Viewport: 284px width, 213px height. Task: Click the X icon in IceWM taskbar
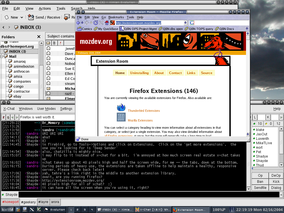tap(32, 210)
